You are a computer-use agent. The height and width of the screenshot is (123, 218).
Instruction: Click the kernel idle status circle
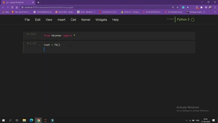coord(193,20)
